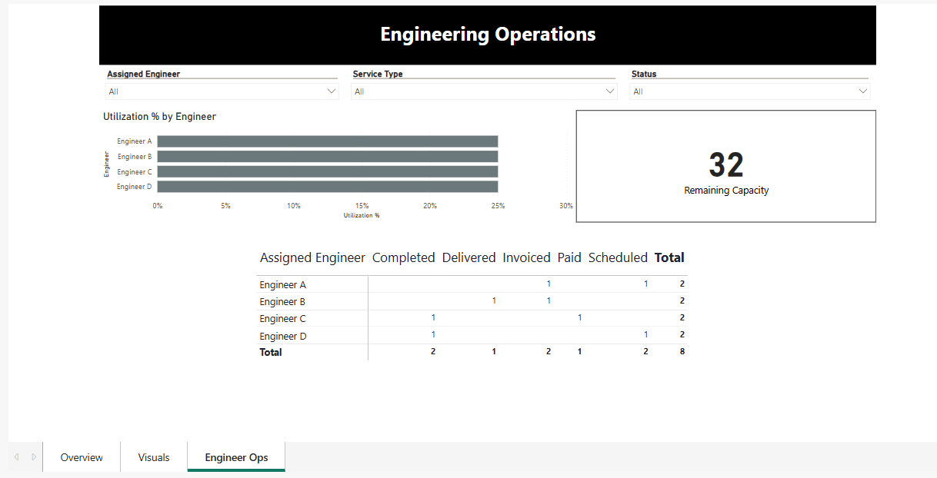937x478 pixels.
Task: Click the Remaining Capacity label
Action: (x=726, y=191)
